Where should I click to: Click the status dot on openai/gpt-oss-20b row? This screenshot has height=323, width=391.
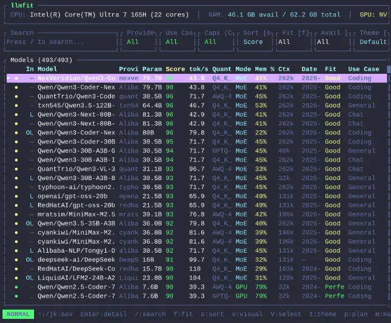[16, 196]
